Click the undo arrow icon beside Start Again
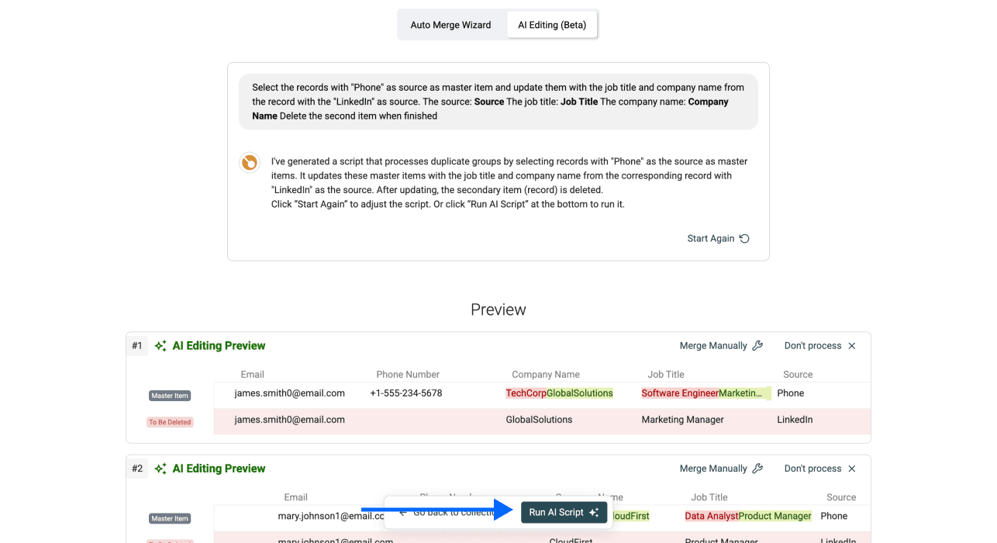The width and height of the screenshot is (997, 543). pyautogui.click(x=743, y=238)
